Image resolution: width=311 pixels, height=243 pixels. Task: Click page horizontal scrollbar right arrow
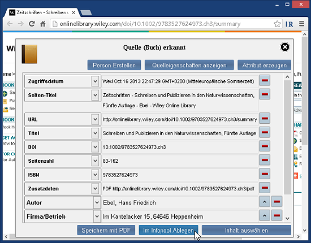coord(299,236)
